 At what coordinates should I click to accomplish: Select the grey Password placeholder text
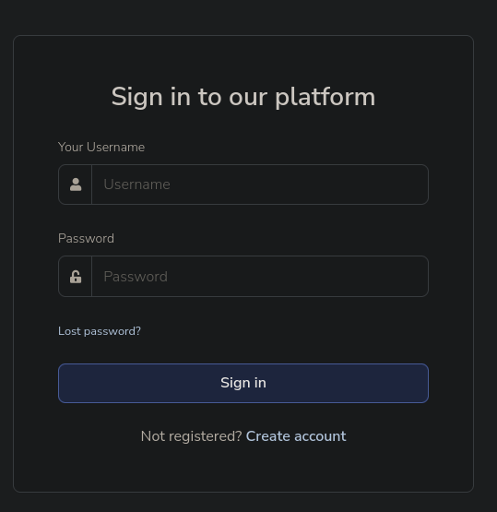[136, 277]
